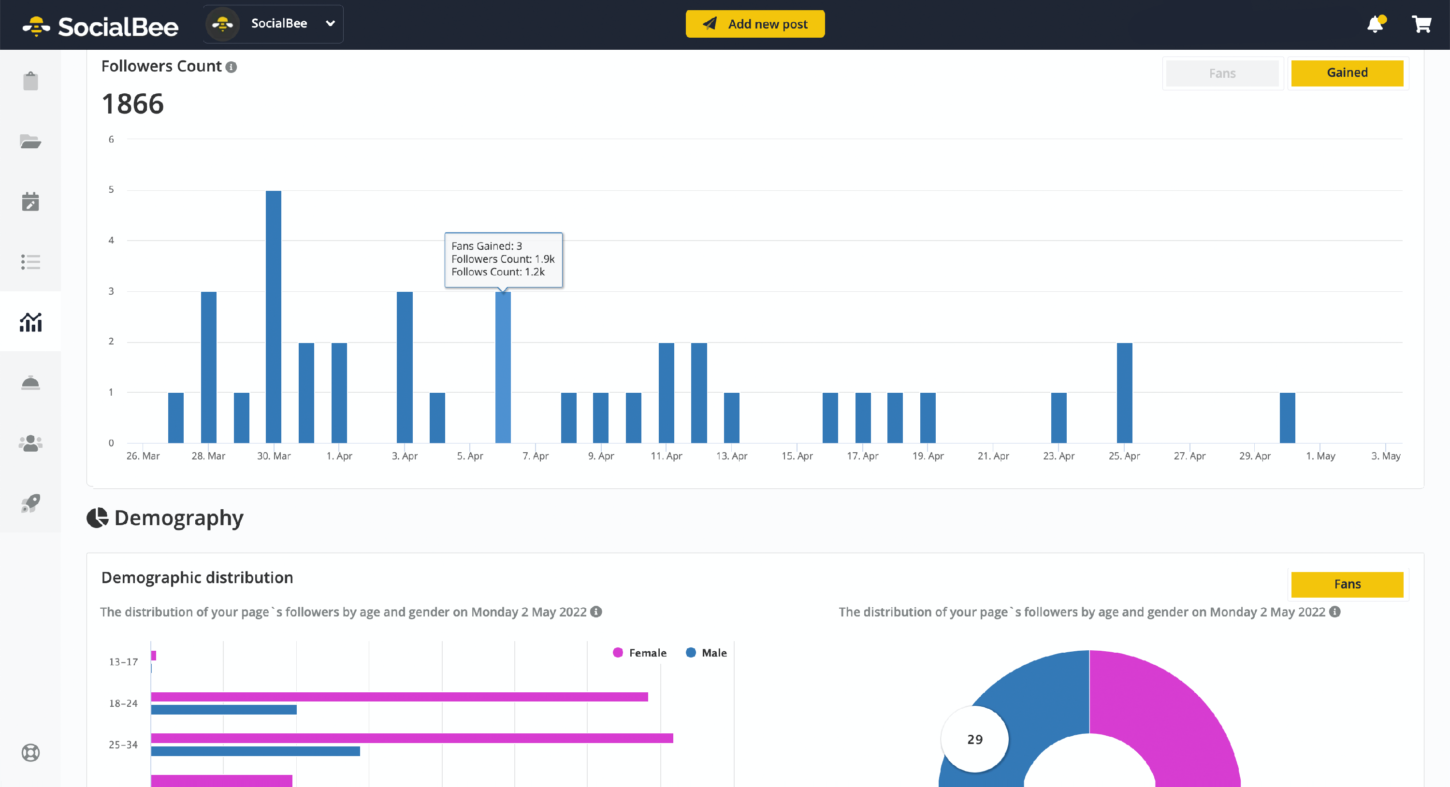Image resolution: width=1450 pixels, height=787 pixels.
Task: Click the Followers Count info icon
Action: tap(231, 67)
